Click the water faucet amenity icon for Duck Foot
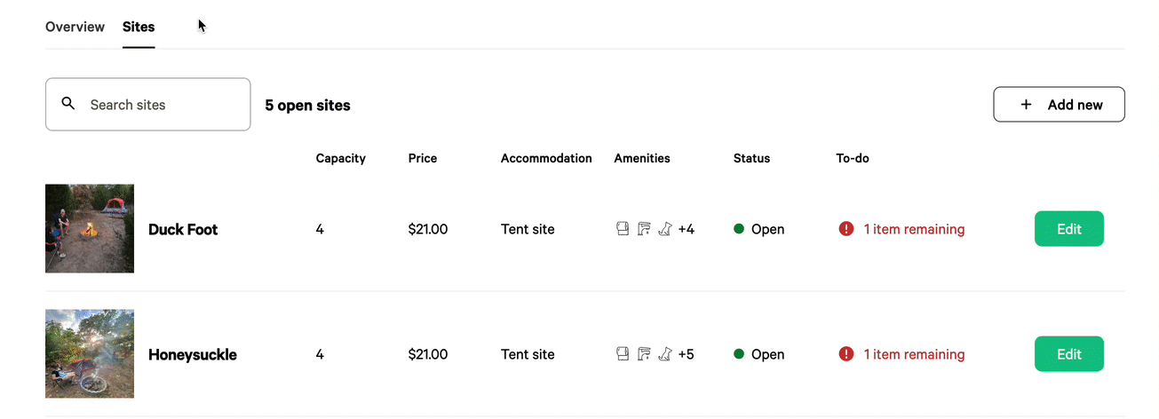The height and width of the screenshot is (419, 1159). [x=644, y=229]
